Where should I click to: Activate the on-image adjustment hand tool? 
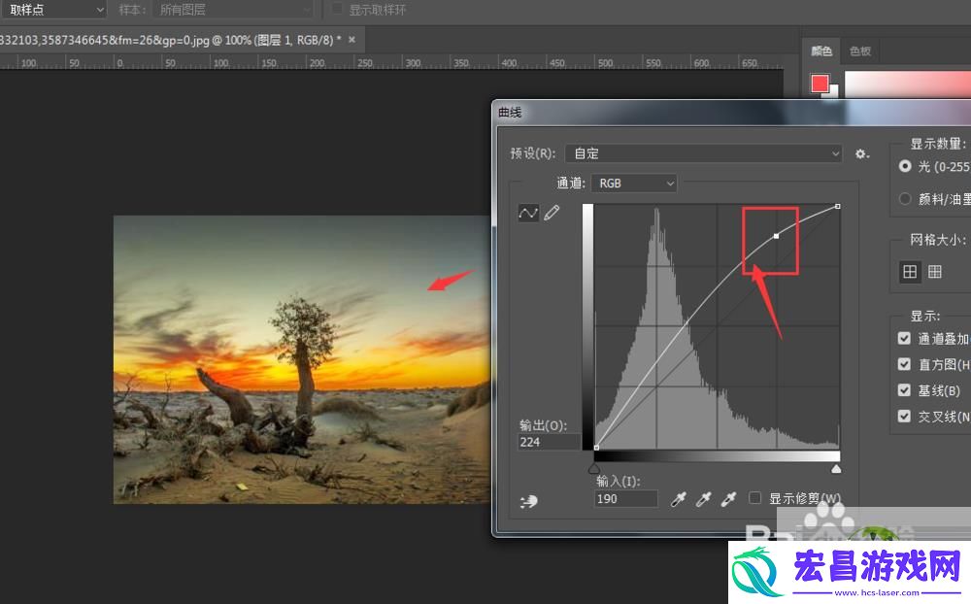coord(528,501)
